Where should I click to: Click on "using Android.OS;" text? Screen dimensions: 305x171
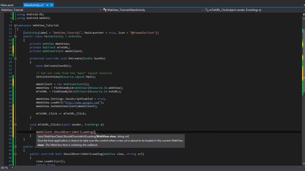30,14
